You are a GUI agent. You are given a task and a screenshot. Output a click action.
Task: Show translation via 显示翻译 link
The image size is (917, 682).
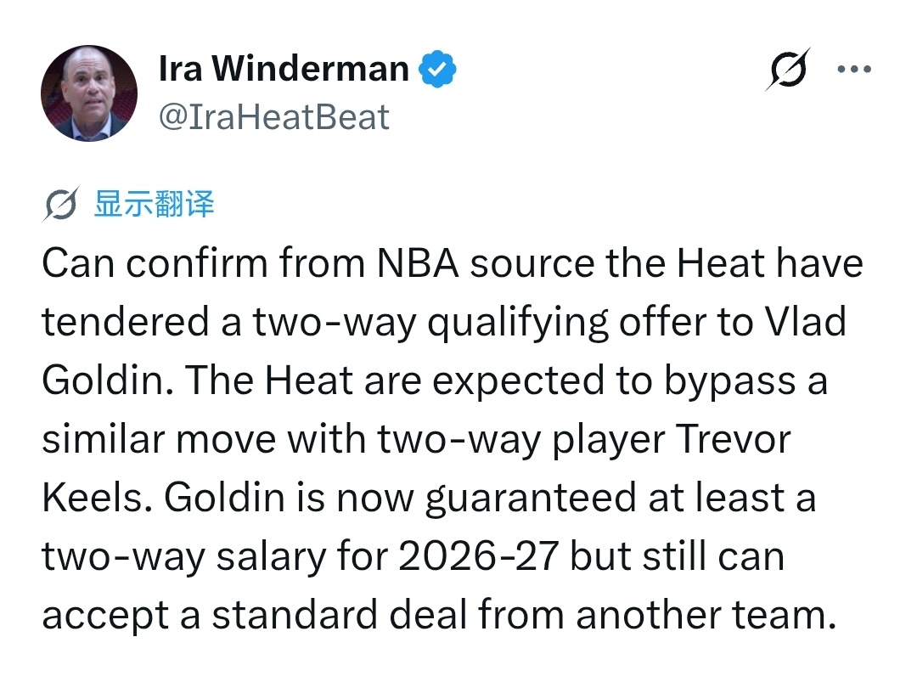click(155, 204)
